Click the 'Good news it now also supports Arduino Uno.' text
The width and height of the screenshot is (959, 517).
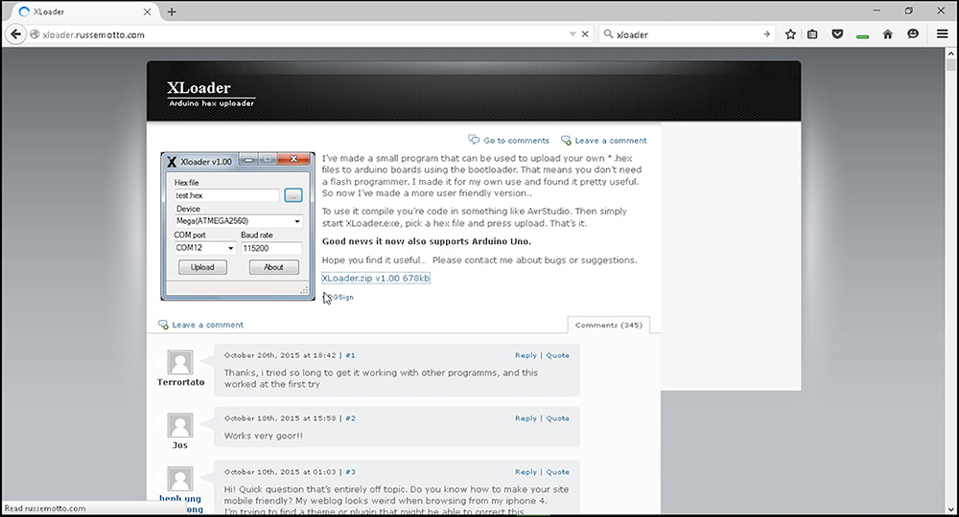pos(427,241)
